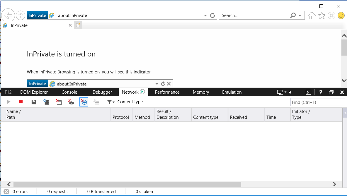Click the clear session list icon

[96, 102]
